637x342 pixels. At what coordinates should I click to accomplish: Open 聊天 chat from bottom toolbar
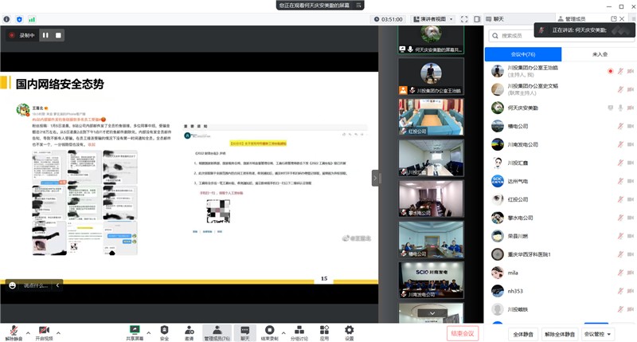pyautogui.click(x=245, y=329)
